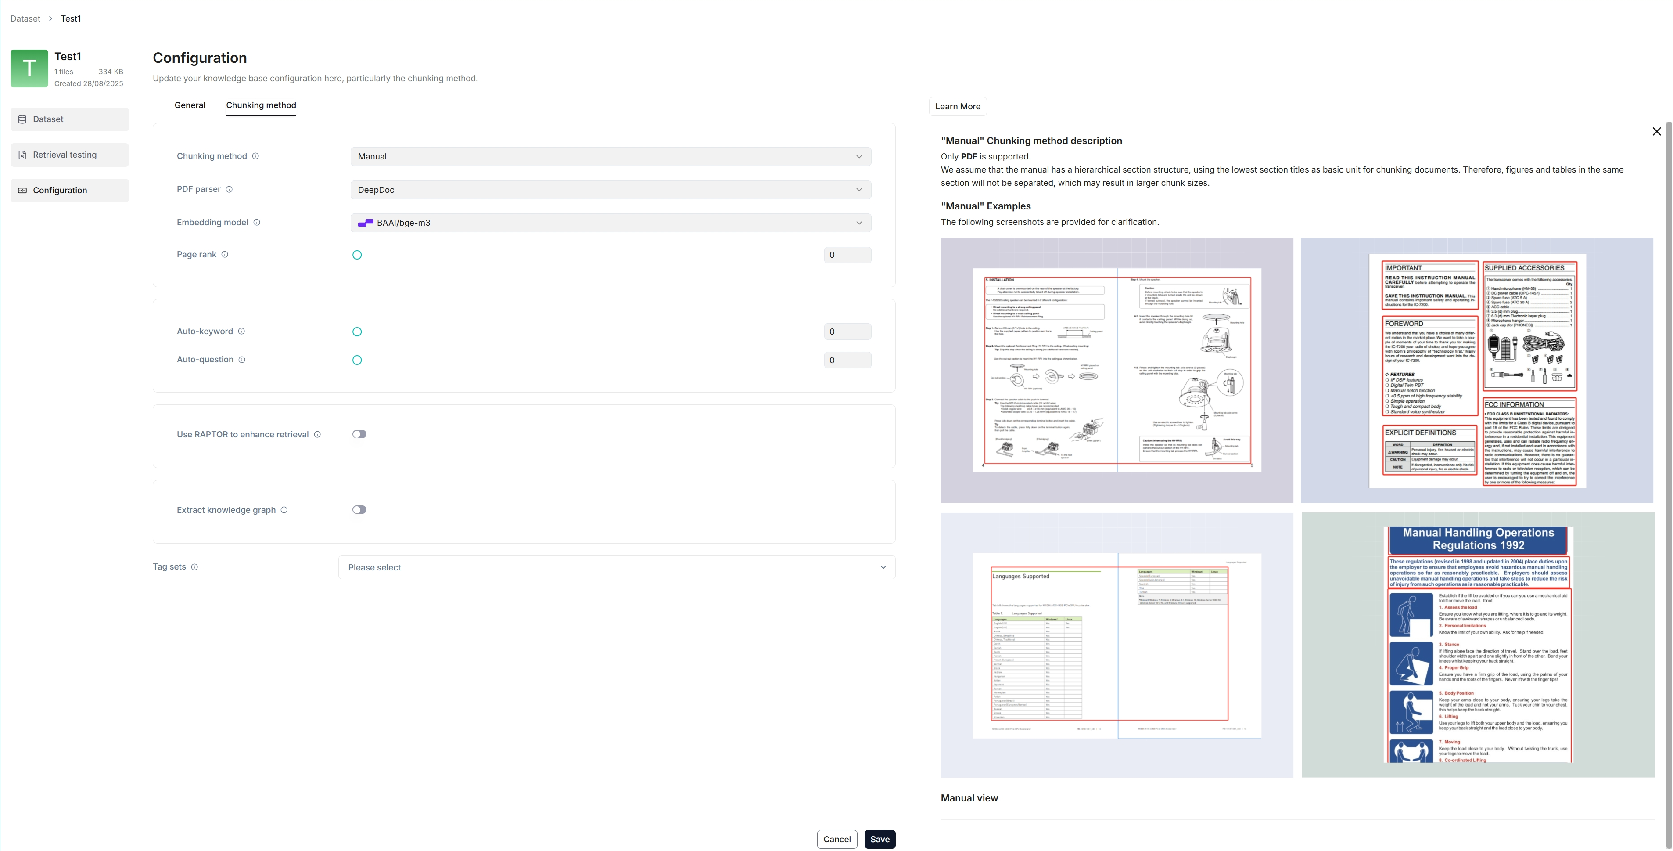Click info icon beside Chunking method label
Viewport: 1673px width, 851px height.
click(x=255, y=156)
